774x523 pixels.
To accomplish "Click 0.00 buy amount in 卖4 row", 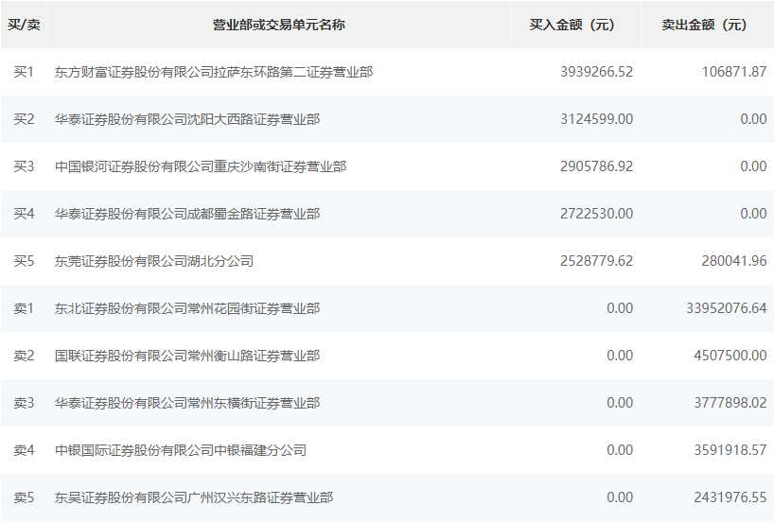I will (620, 450).
